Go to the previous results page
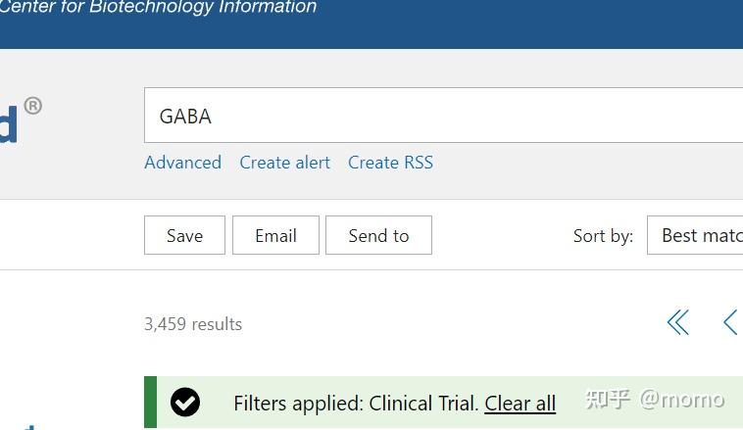 (730, 322)
